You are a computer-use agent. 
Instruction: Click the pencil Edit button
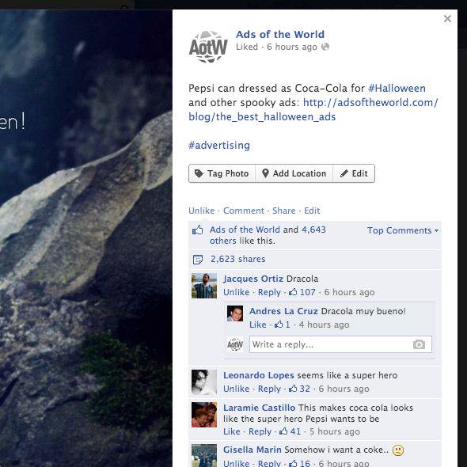(354, 173)
